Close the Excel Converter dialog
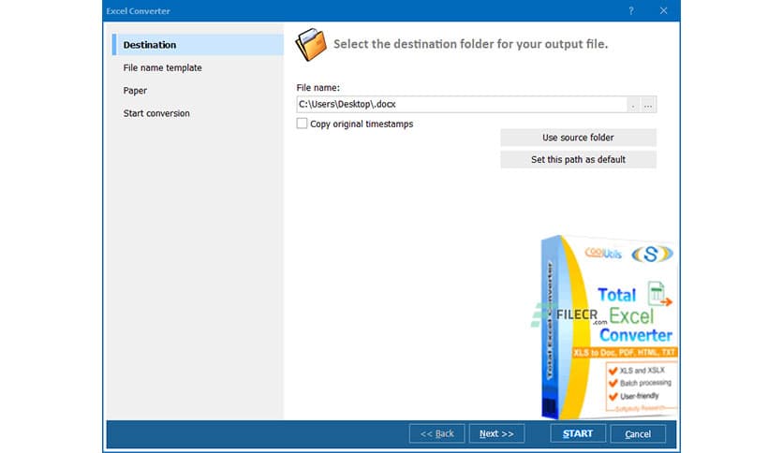Image resolution: width=783 pixels, height=453 pixels. pos(664,10)
